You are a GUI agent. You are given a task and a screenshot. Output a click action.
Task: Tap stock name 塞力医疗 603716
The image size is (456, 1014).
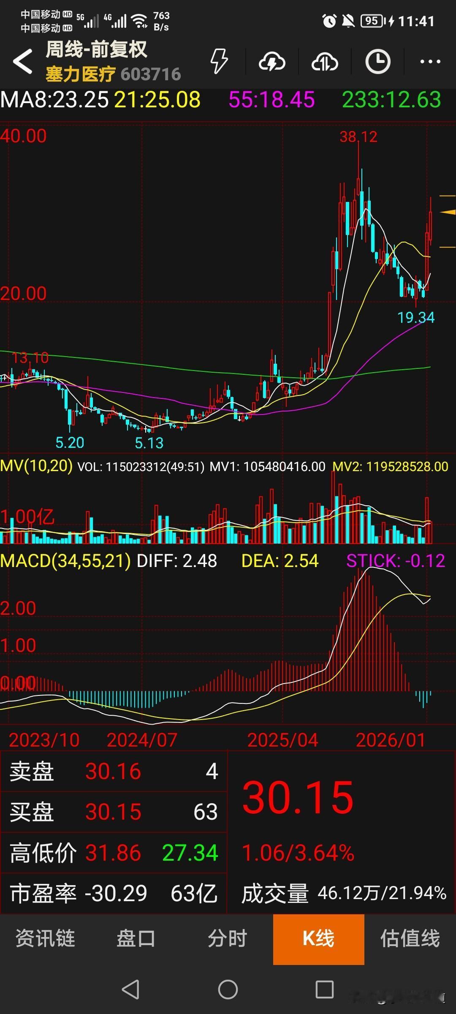tap(113, 74)
